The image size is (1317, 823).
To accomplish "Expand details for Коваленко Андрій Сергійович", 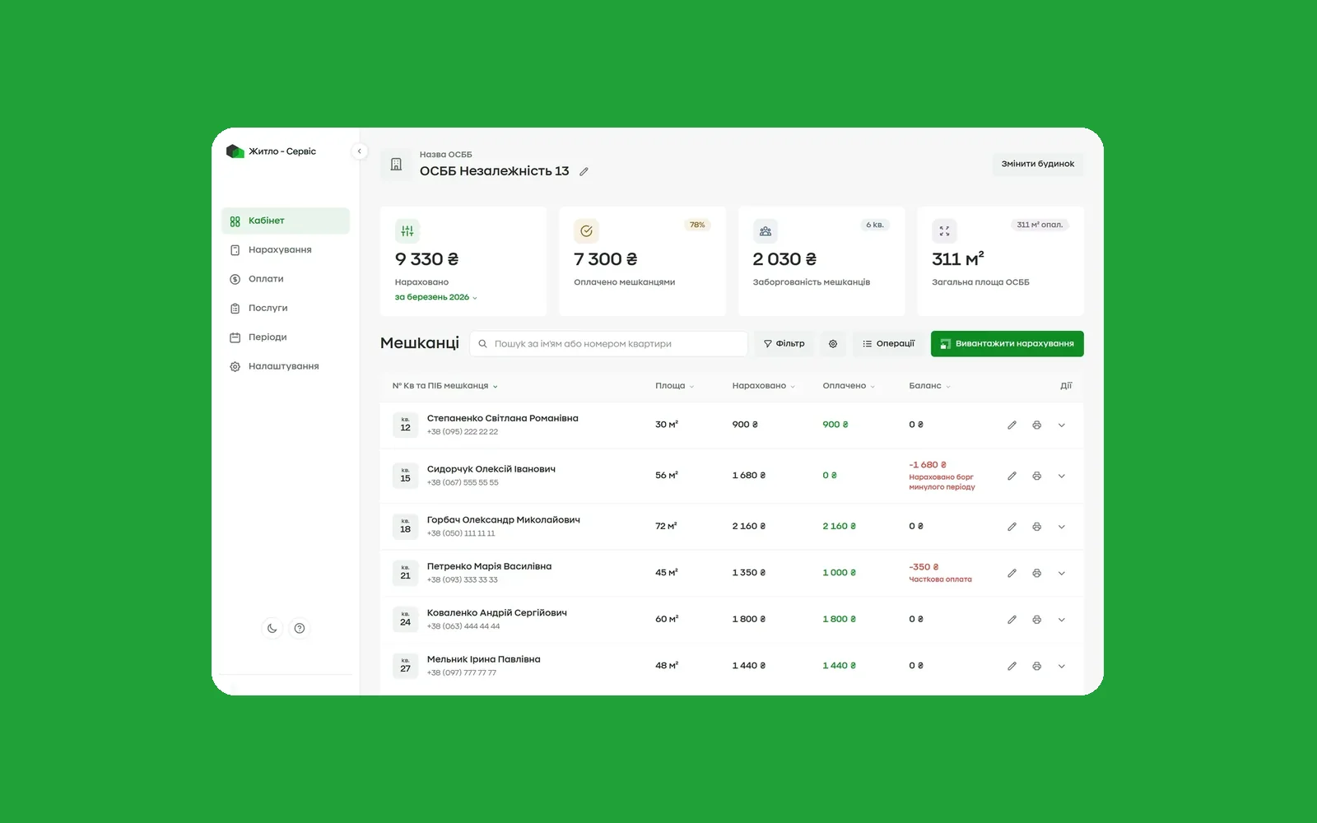I will [x=1061, y=620].
